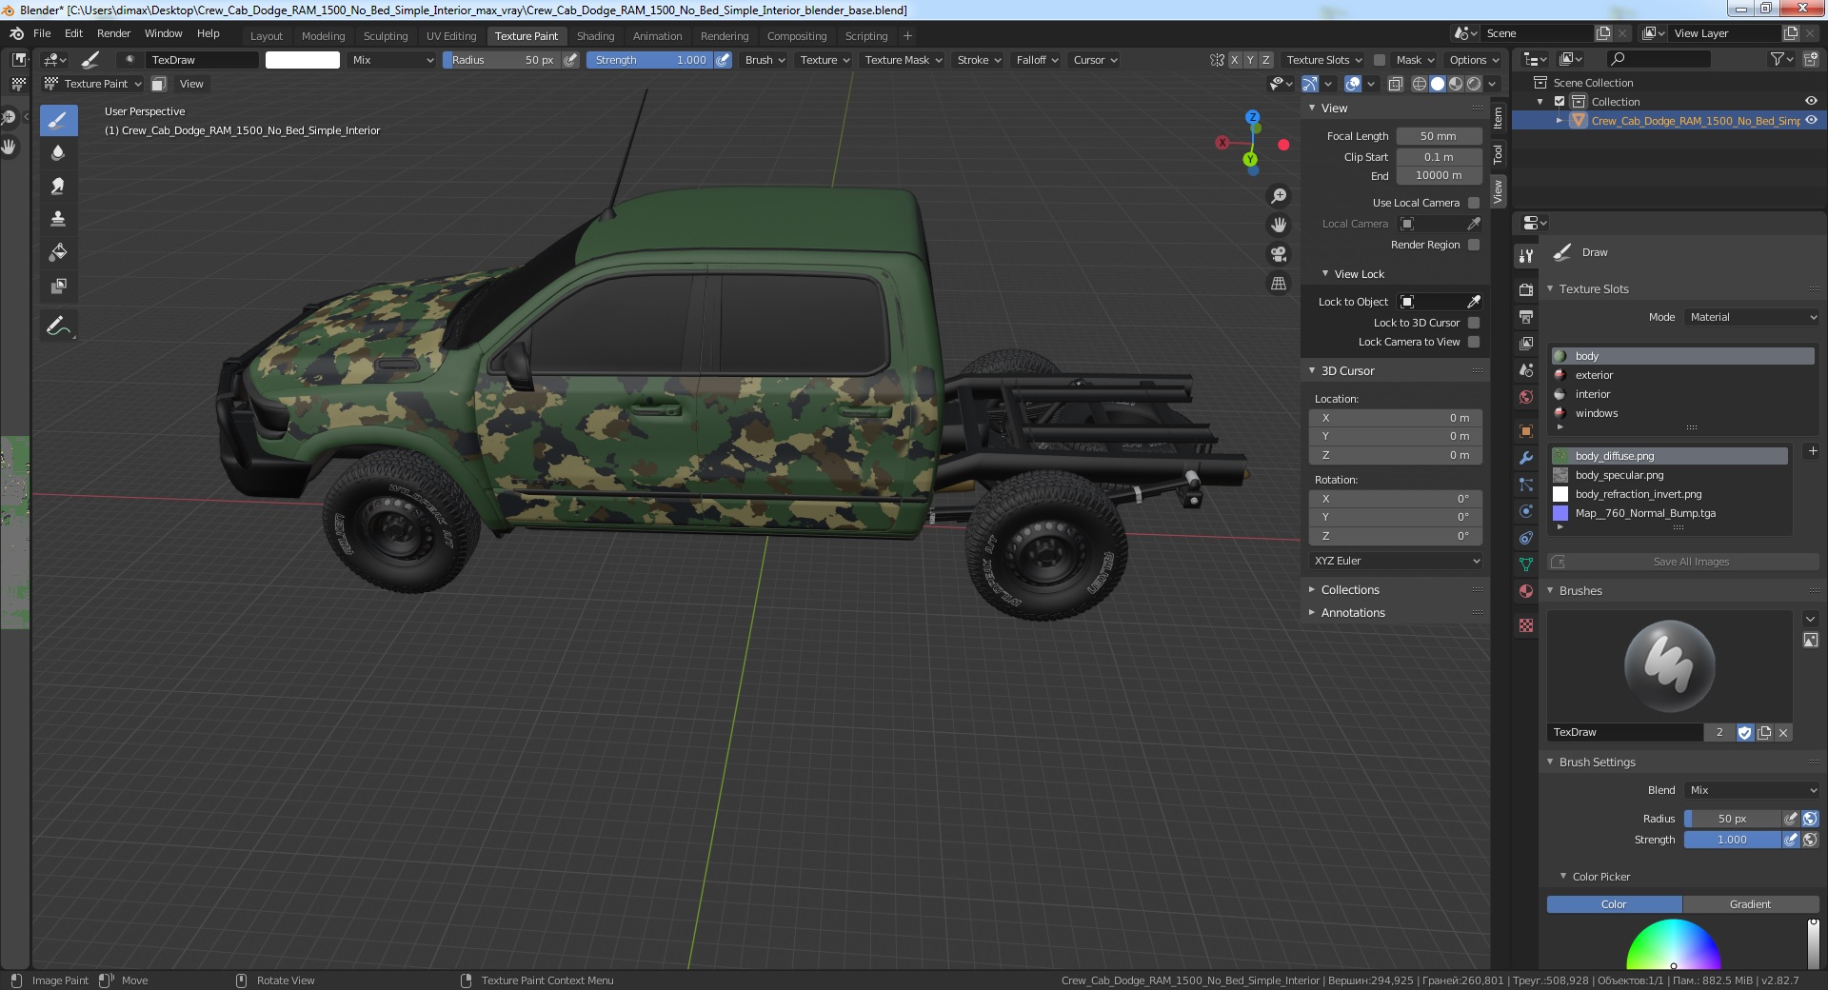Switch to the Sculpting workspace tab

[x=385, y=36]
